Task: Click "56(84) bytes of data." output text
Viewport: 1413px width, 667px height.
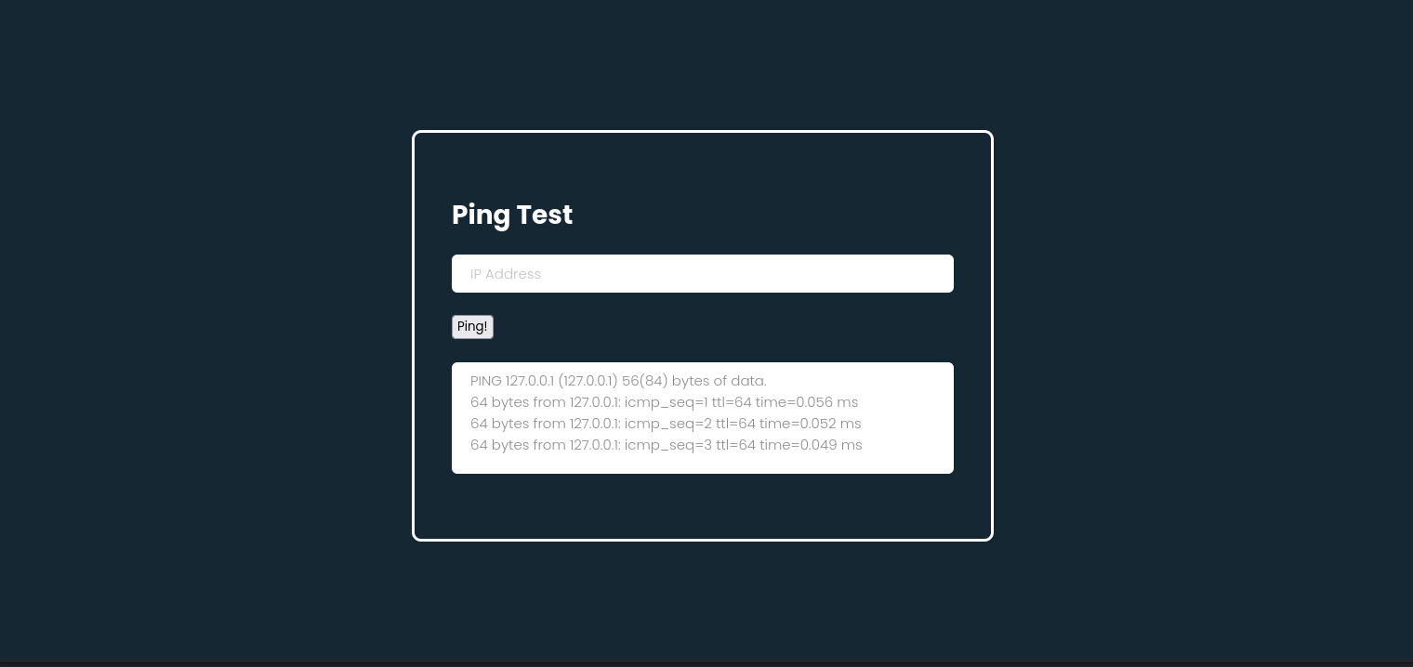Action: (x=693, y=381)
